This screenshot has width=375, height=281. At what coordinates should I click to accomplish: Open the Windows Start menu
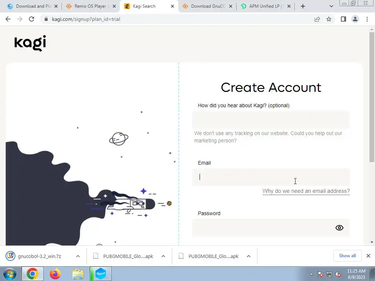(x=10, y=274)
